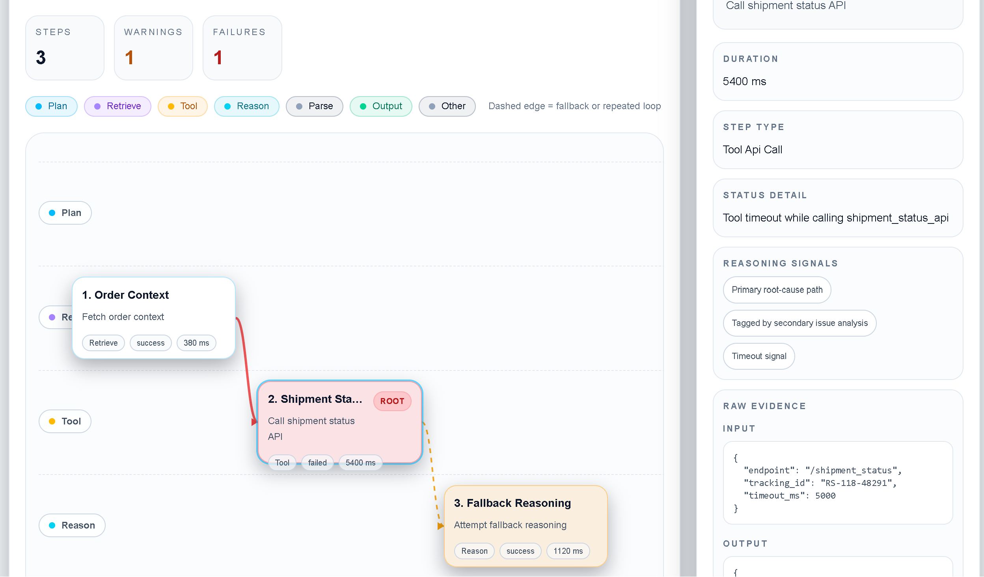The width and height of the screenshot is (984, 577).
Task: Click the 'failed' status tag
Action: (317, 463)
